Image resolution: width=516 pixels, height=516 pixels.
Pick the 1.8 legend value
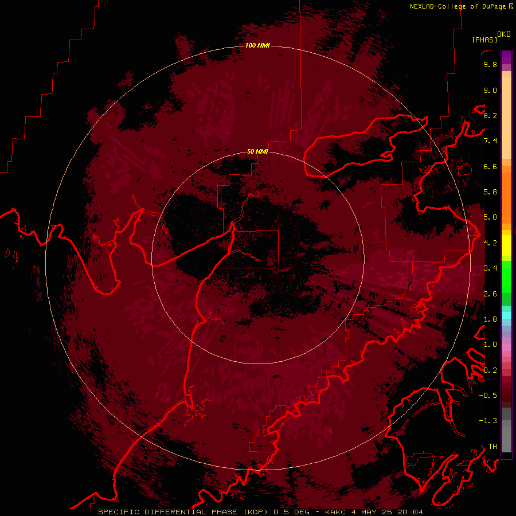490,319
